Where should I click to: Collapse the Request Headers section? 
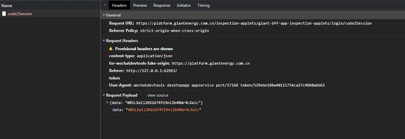104,41
